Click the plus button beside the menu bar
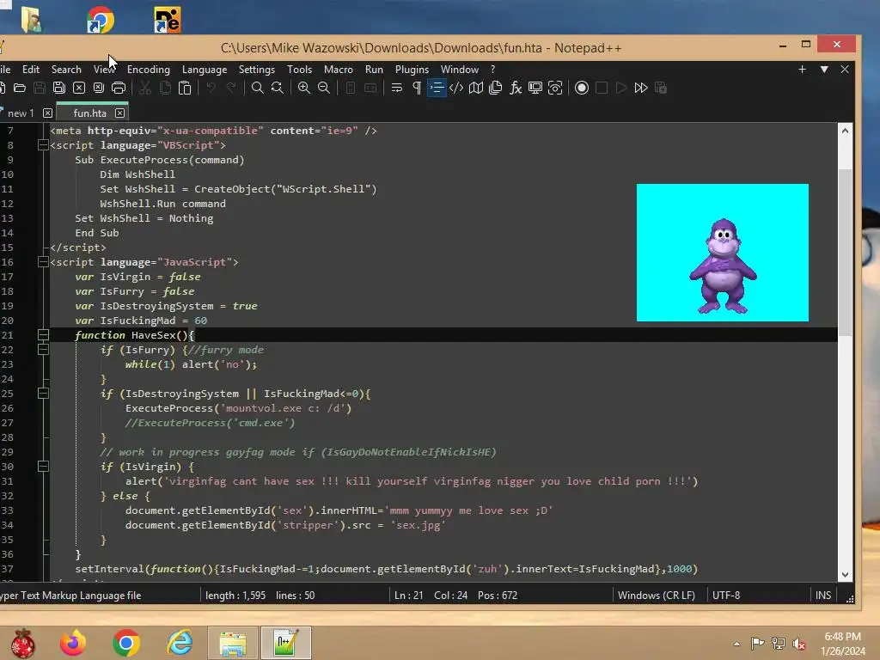880x660 pixels. click(x=802, y=70)
